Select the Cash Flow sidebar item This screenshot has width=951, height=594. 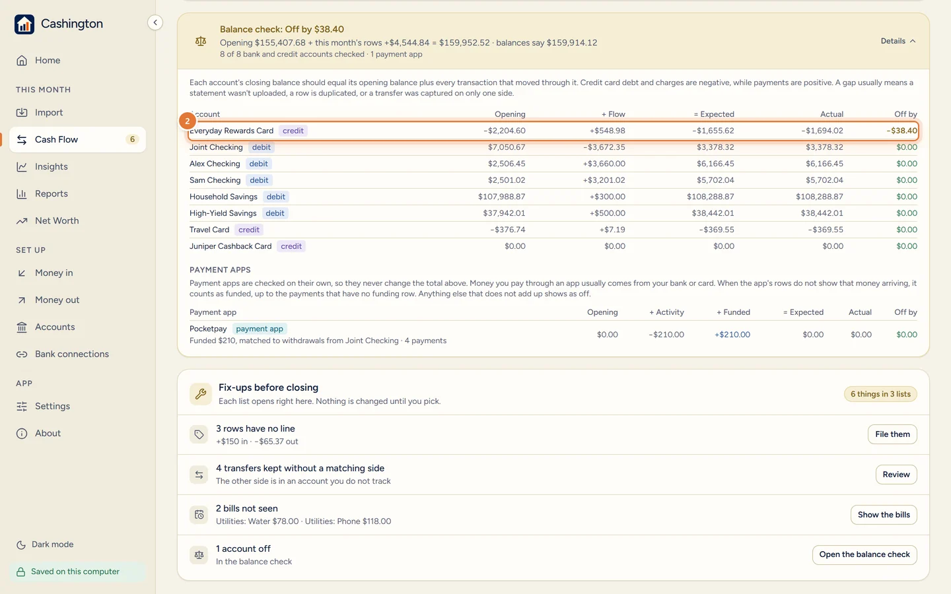click(77, 139)
